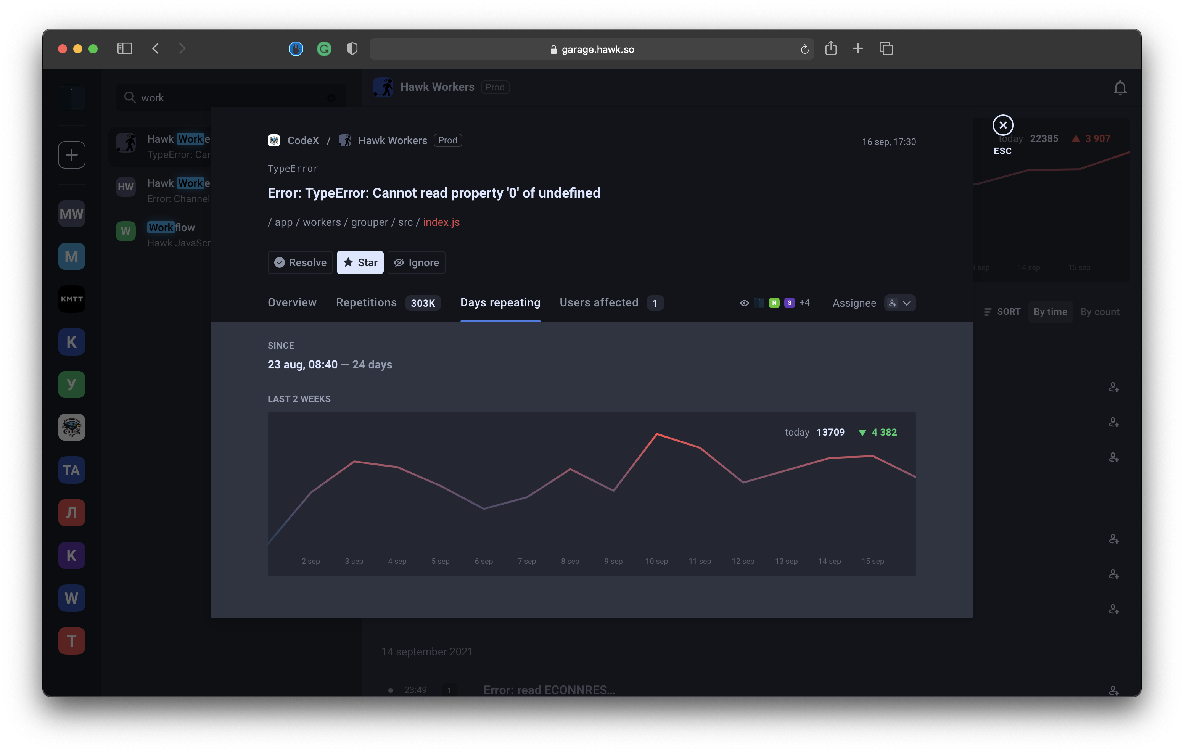Switch to the Overview tab
This screenshot has height=753, width=1184.
pyautogui.click(x=292, y=302)
